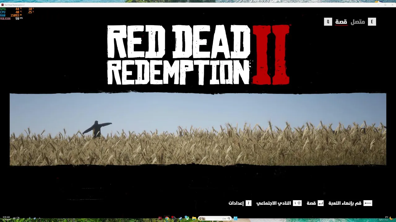
Task: Open النادي الاجتماعي (Social Club)
Action: click(273, 203)
